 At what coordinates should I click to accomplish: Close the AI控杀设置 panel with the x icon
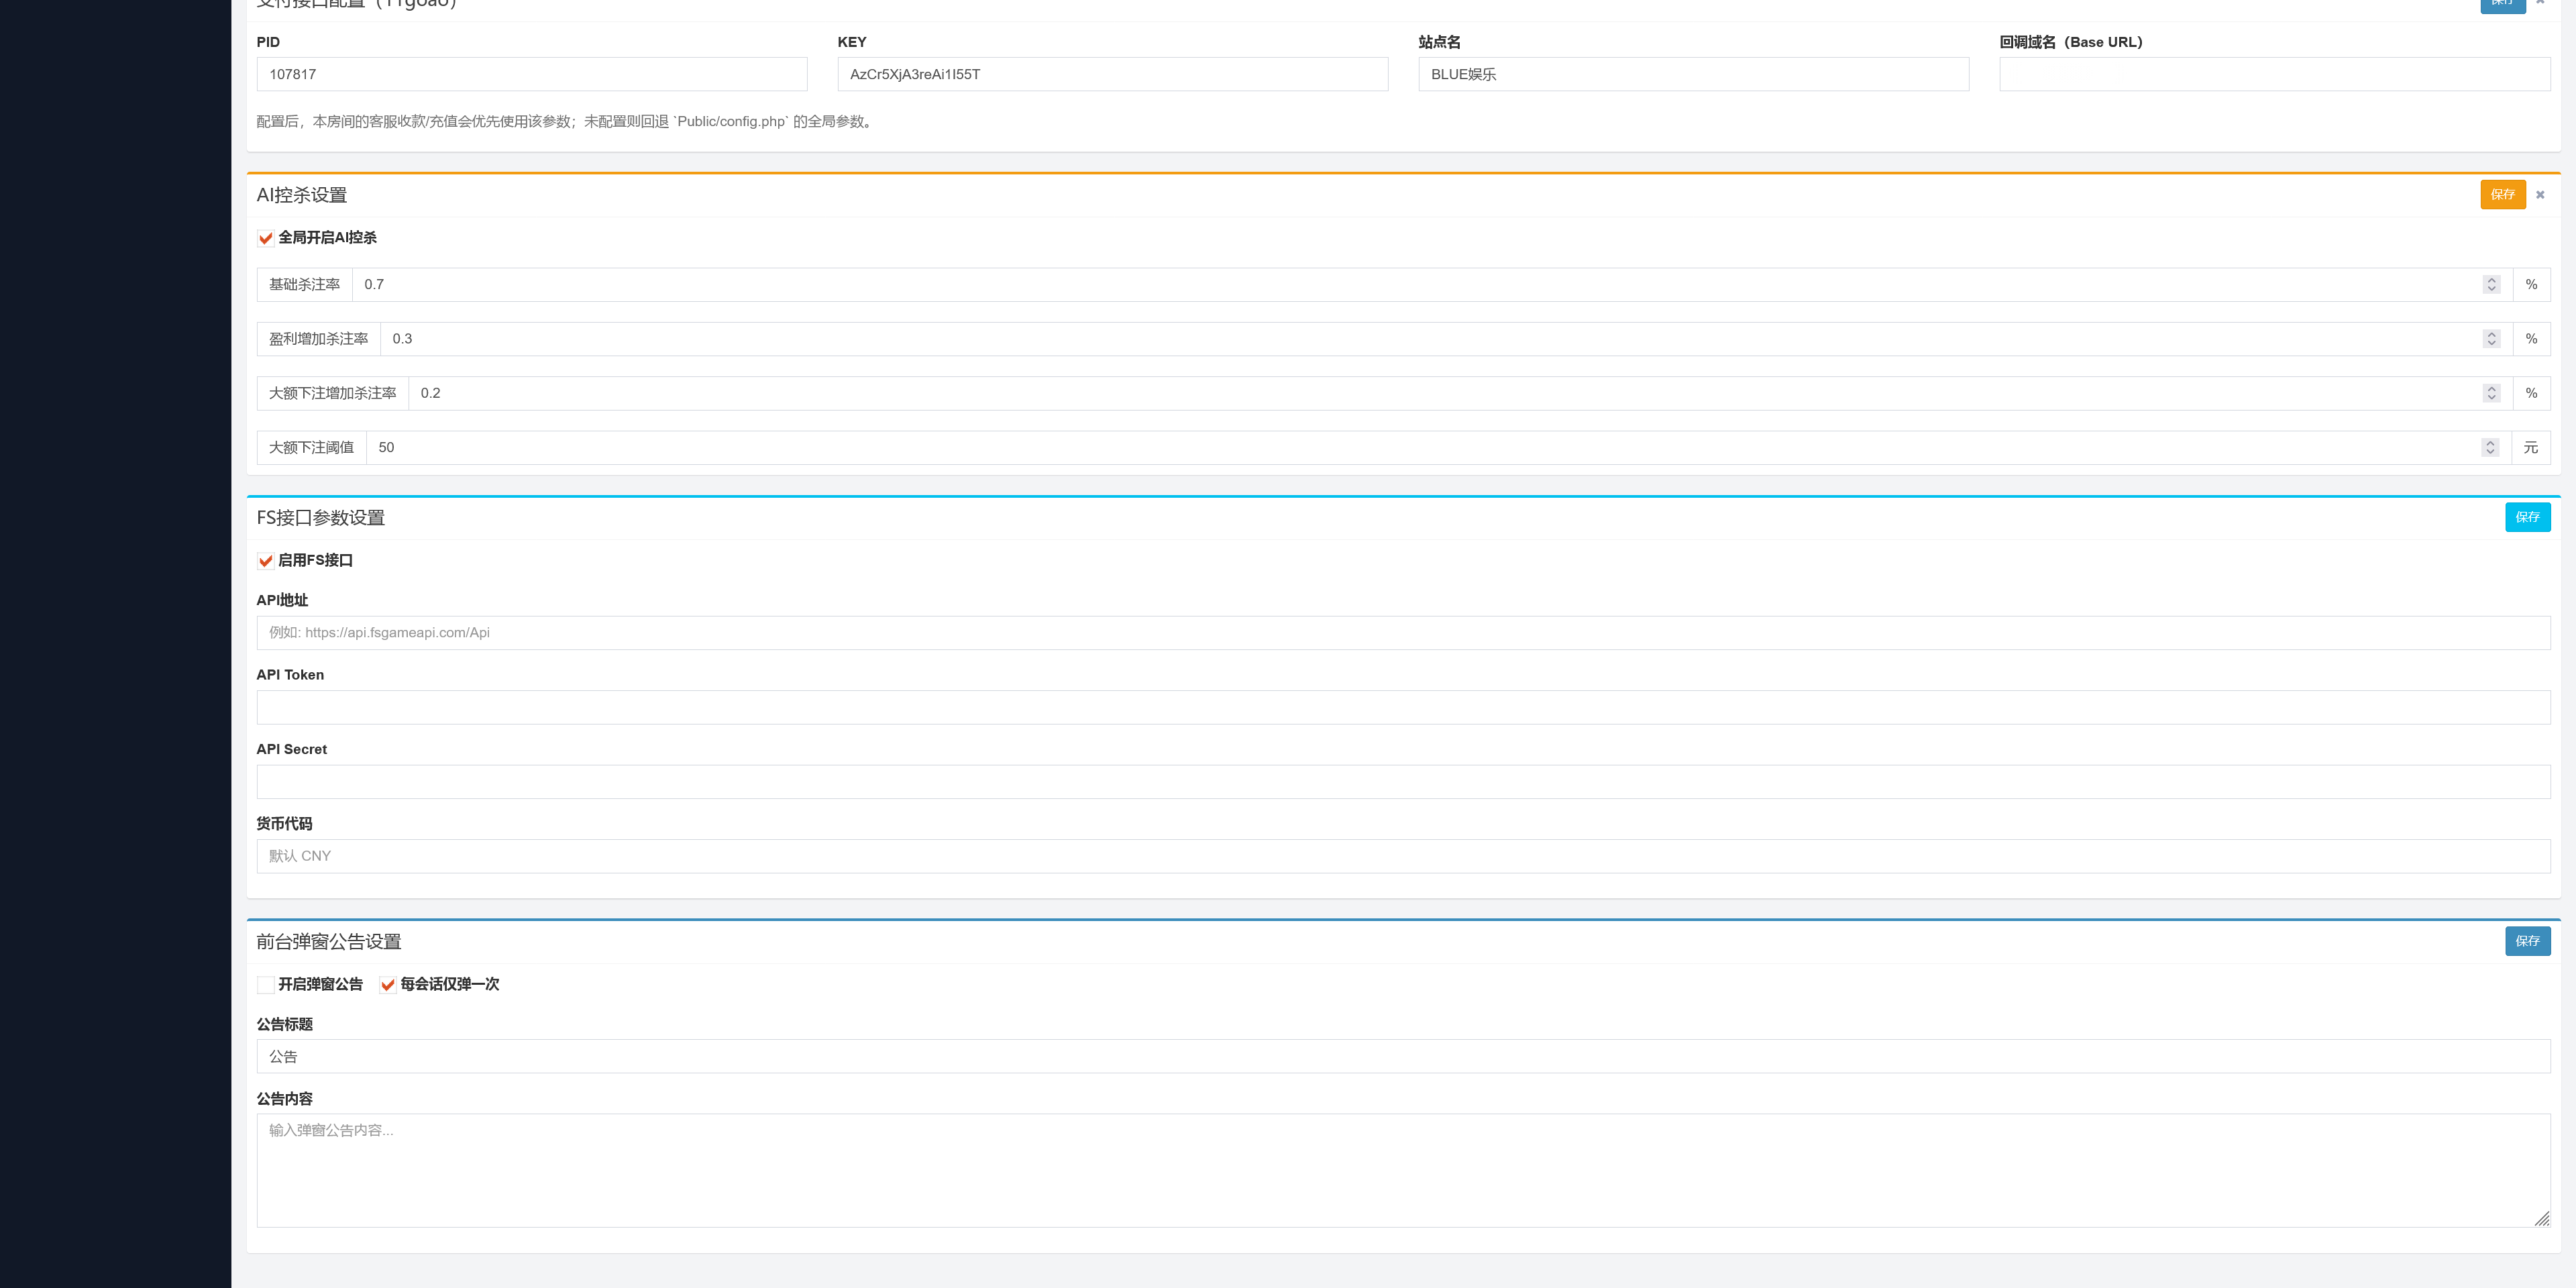click(x=2540, y=194)
